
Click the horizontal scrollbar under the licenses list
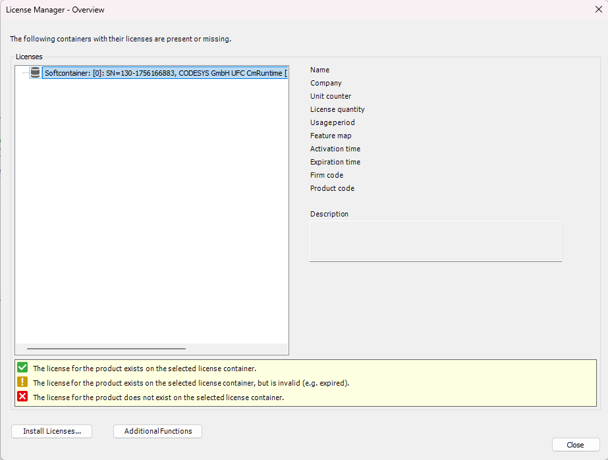[106, 349]
